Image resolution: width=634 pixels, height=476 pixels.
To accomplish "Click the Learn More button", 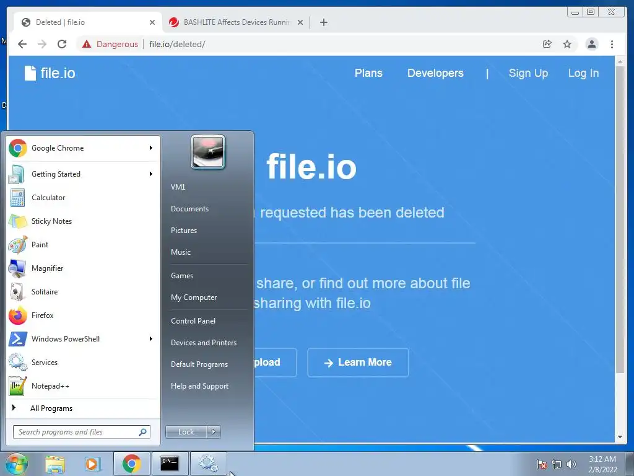I will [x=358, y=363].
